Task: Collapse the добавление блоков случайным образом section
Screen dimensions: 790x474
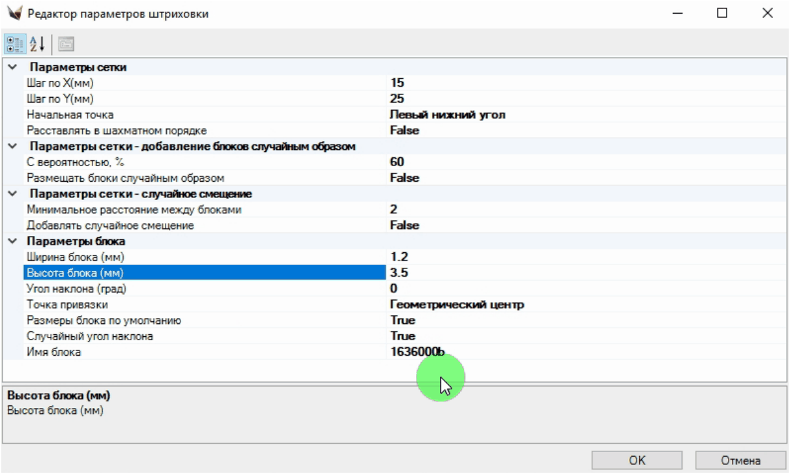Action: pyautogui.click(x=12, y=146)
